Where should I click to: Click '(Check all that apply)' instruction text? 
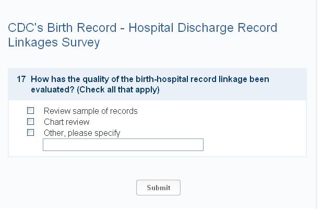[118, 90]
